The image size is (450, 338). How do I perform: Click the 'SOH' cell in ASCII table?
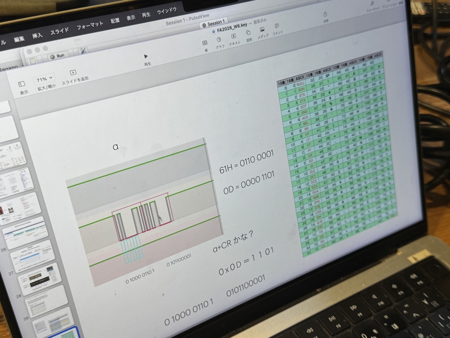coord(301,90)
